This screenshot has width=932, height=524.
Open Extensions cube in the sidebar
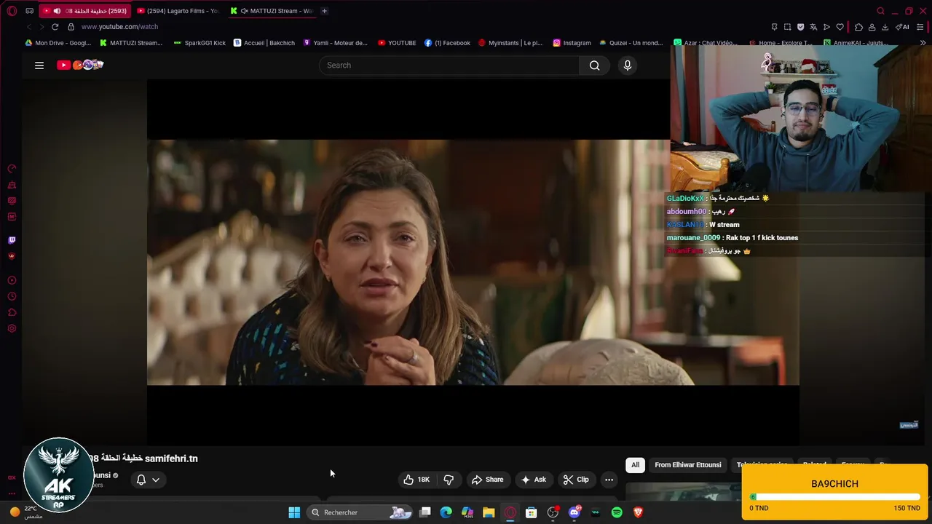[x=12, y=313]
